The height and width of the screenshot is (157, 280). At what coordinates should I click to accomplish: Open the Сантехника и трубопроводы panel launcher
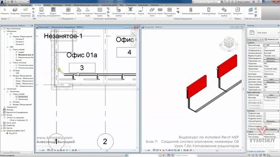coord(135,19)
